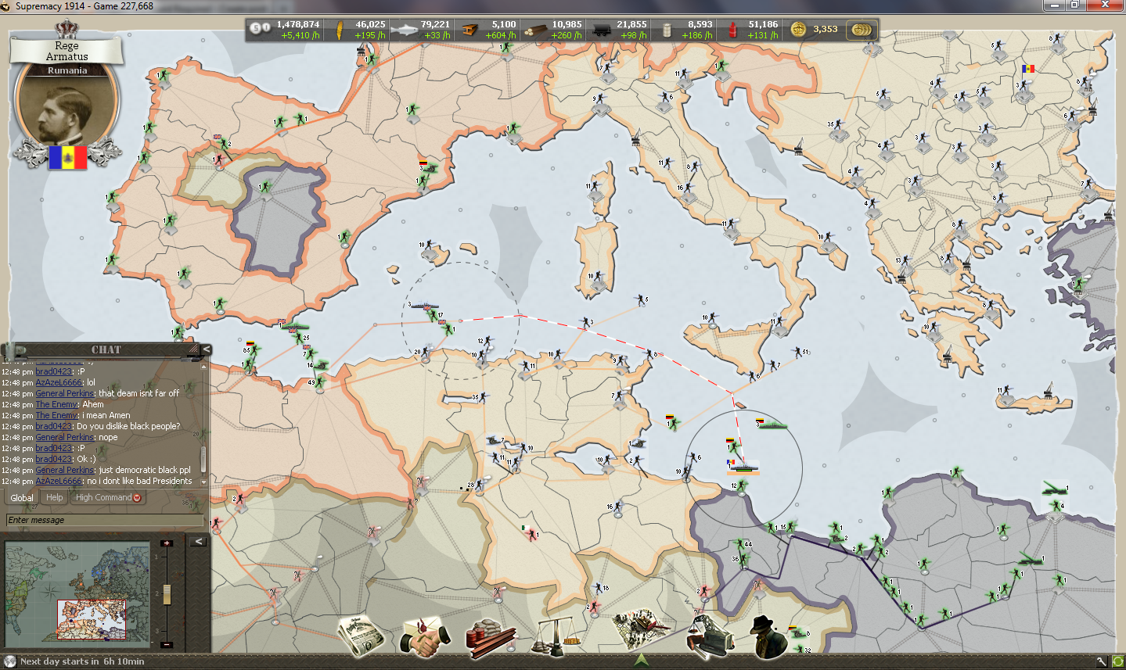
Task: Click the wrench settings icon in status bar
Action: (x=1102, y=662)
